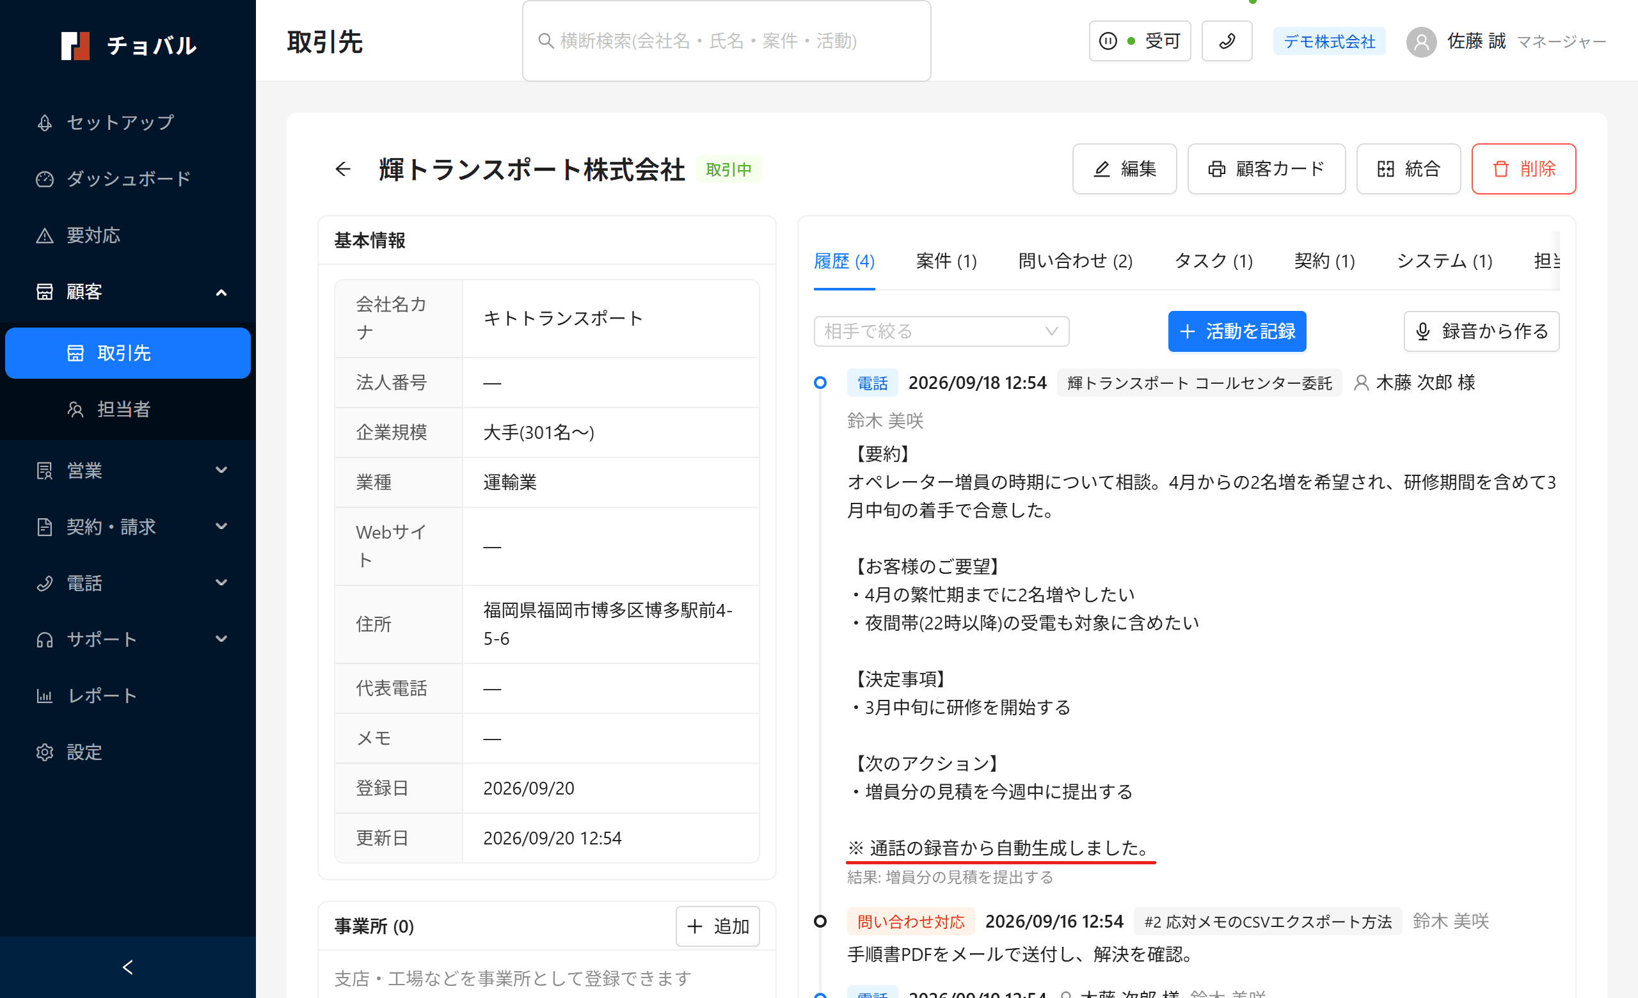Click the phone dial icon button

[x=1227, y=41]
